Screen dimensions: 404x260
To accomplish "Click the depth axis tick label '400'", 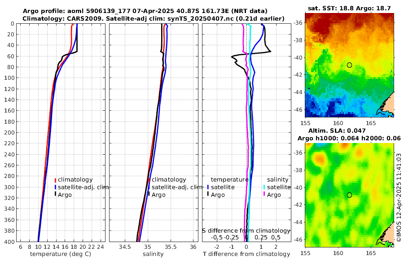I will click(9, 242).
